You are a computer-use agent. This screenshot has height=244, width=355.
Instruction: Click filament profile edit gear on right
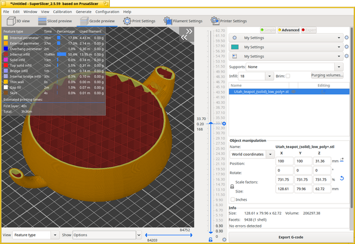346,47
